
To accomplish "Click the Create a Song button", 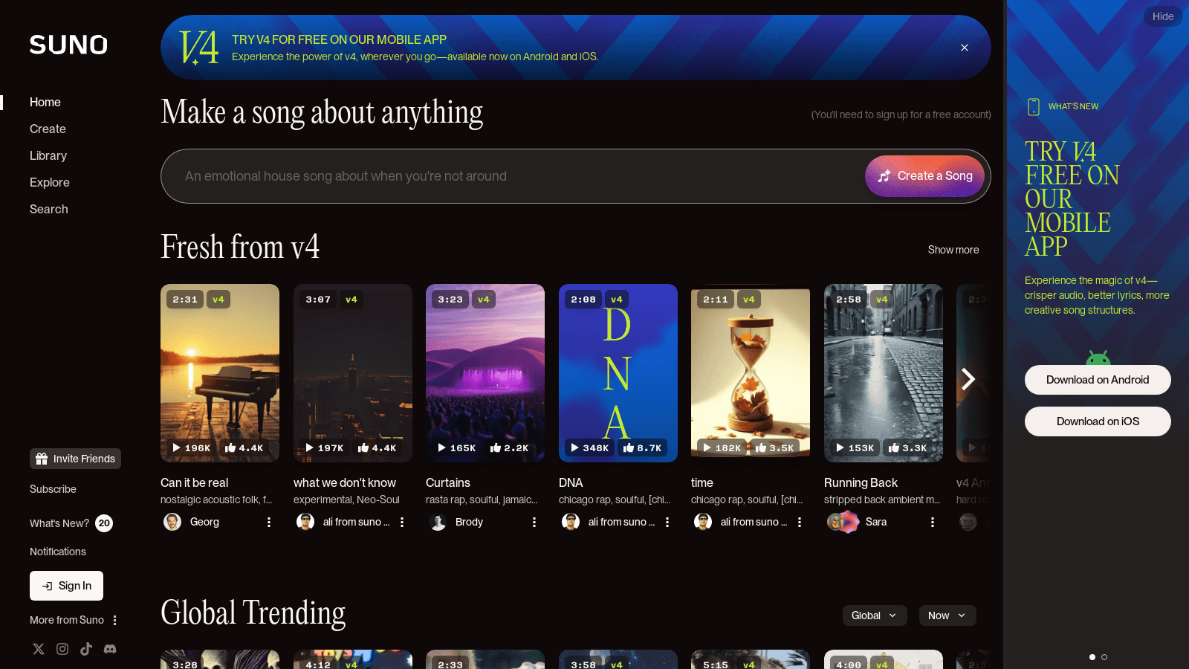I will 924,176.
